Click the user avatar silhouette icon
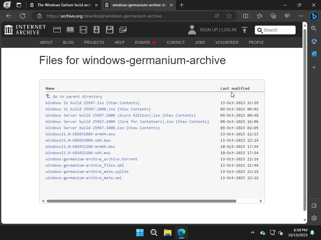Screen dimensions: 321x240 pos(192,30)
